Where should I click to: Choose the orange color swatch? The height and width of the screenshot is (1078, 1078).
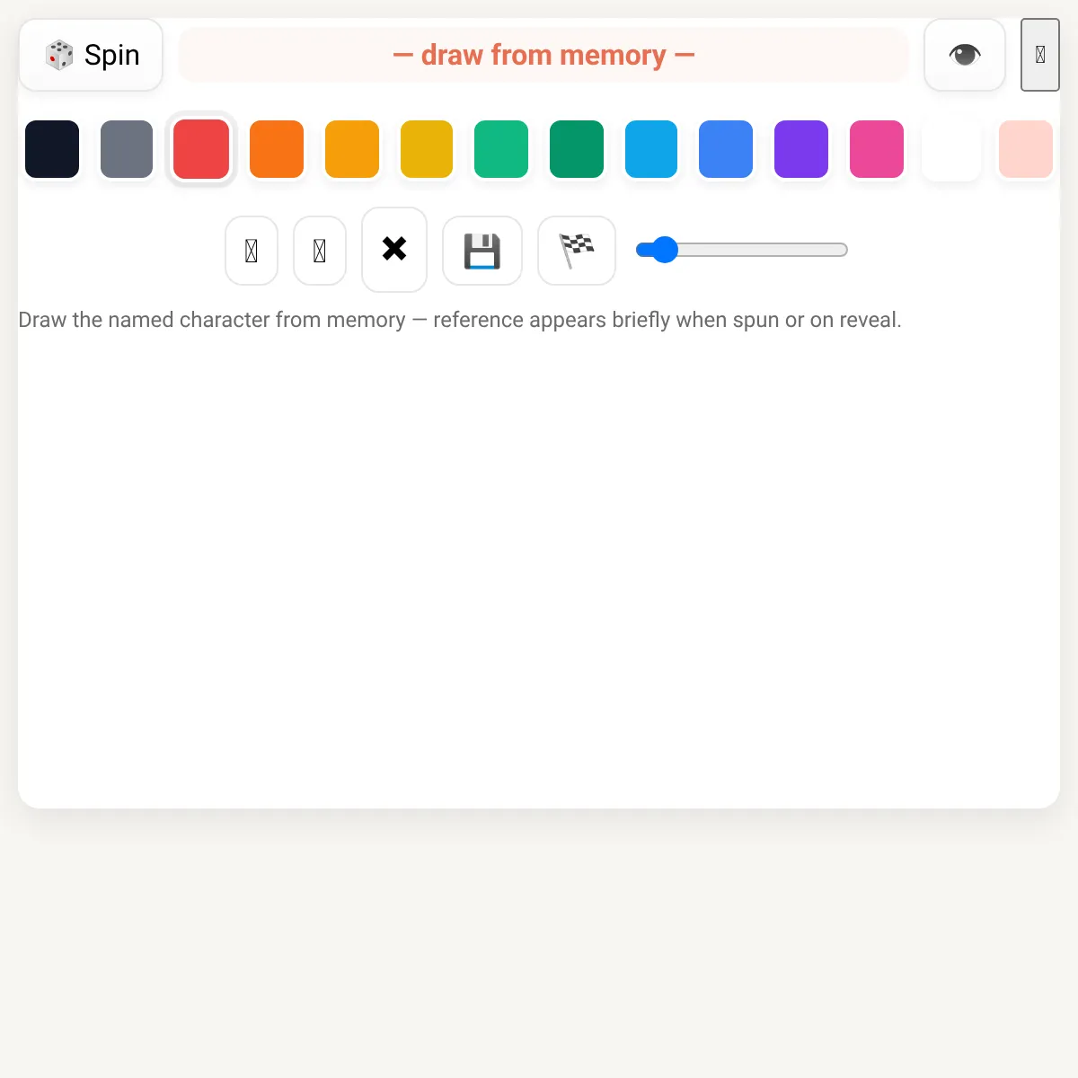tap(277, 149)
